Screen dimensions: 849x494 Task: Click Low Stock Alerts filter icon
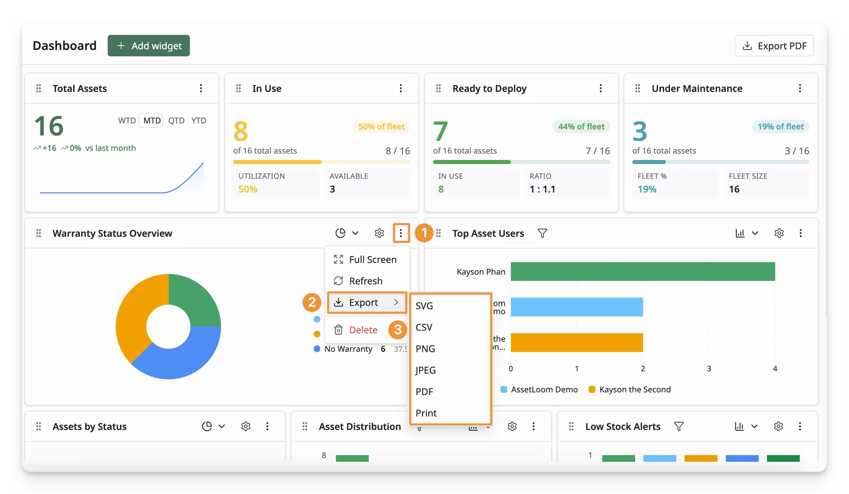click(679, 426)
